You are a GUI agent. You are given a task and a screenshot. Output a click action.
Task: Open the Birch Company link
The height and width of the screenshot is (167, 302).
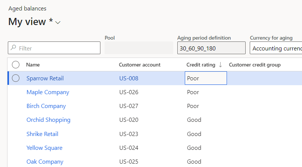(46, 106)
